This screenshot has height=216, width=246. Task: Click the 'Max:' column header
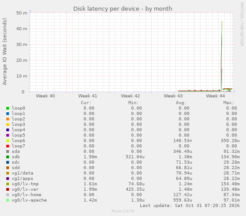(228, 103)
